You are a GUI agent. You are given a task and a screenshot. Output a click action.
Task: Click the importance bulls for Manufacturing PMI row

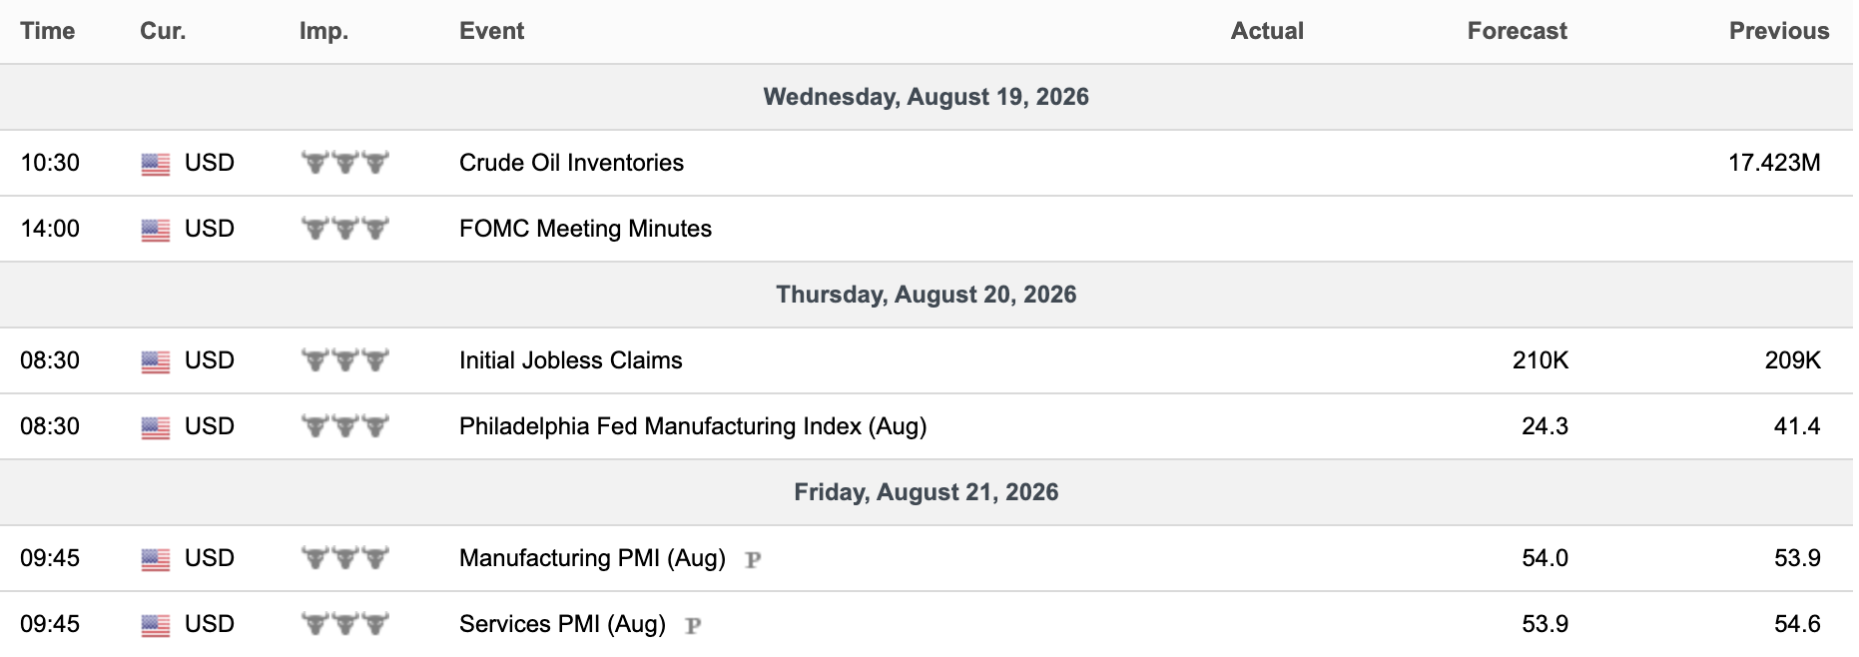click(x=345, y=558)
